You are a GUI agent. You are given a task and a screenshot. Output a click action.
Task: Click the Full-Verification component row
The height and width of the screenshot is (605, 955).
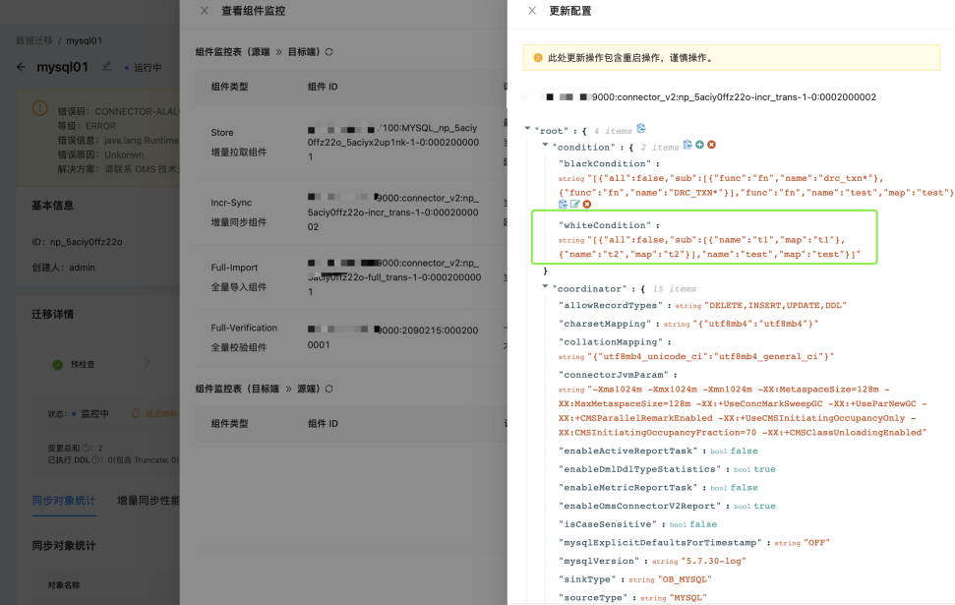(x=351, y=337)
